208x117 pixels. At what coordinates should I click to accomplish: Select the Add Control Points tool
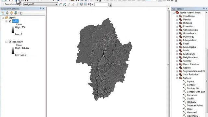pyautogui.click(x=60, y=4)
